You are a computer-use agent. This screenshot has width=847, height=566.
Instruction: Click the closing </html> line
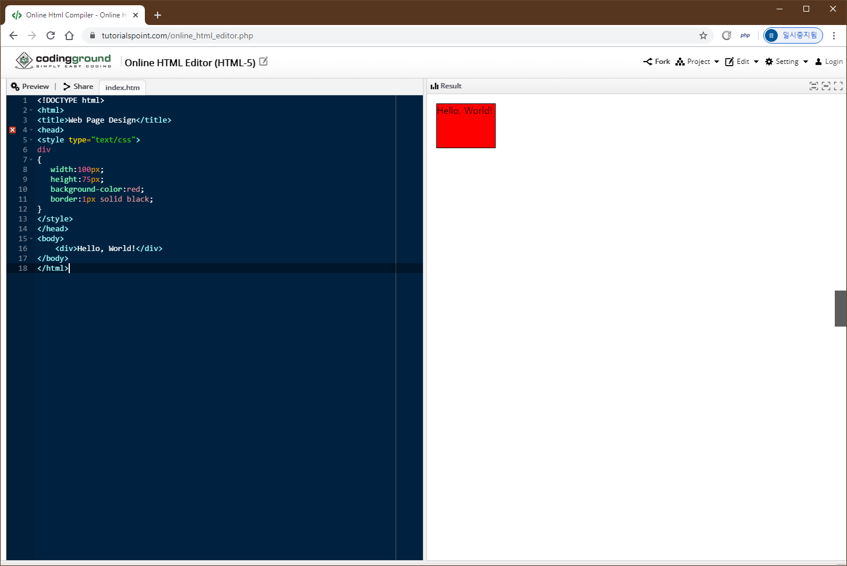tap(53, 268)
